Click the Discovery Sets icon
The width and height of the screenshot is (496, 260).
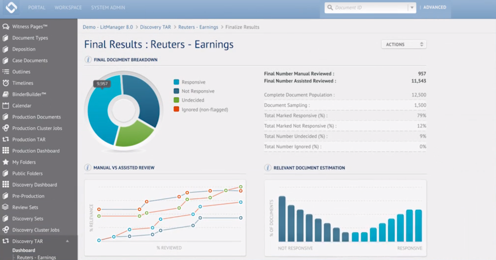point(6,219)
